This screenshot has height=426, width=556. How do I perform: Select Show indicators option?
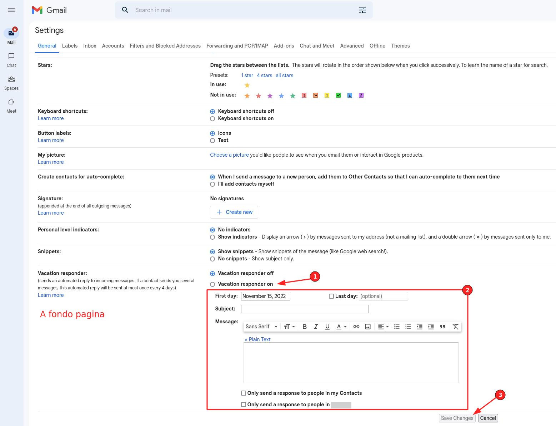(212, 237)
